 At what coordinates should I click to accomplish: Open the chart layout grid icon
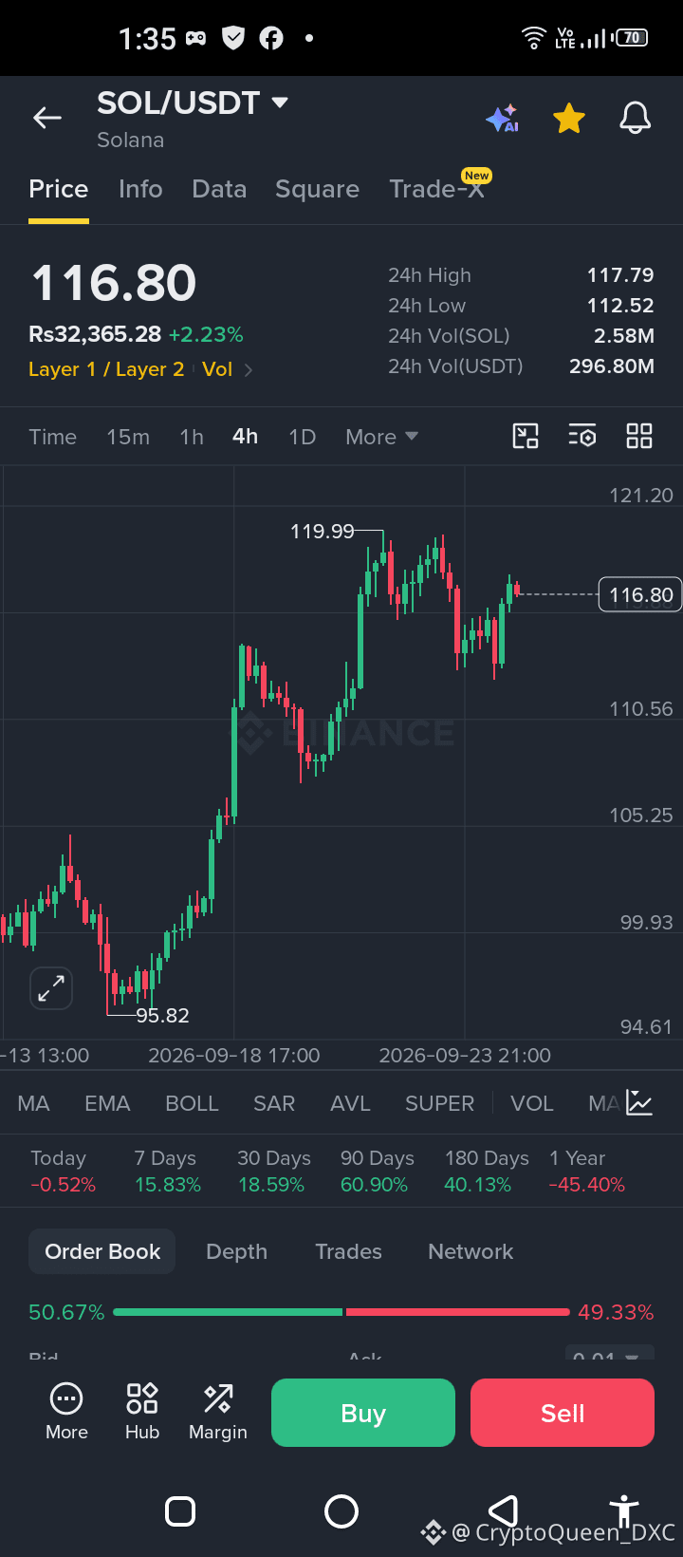click(639, 436)
